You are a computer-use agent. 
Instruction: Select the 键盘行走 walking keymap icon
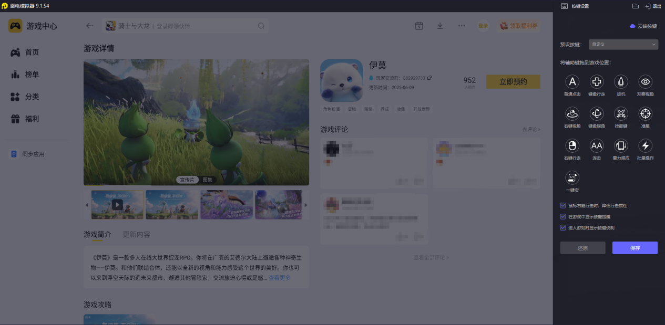click(597, 82)
